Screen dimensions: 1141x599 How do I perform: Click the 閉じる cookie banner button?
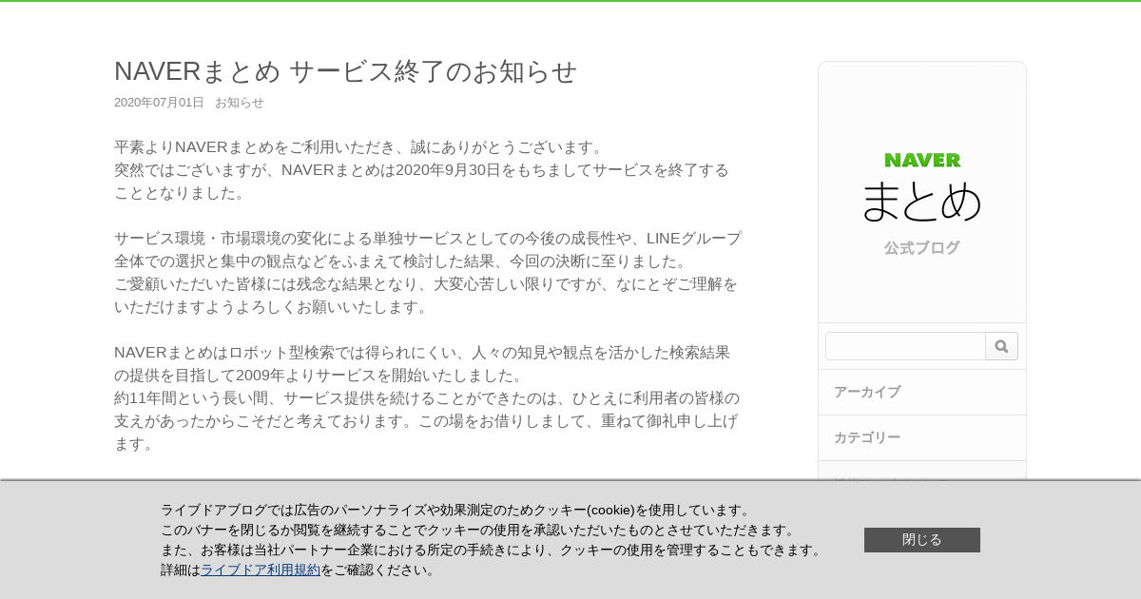pos(922,540)
